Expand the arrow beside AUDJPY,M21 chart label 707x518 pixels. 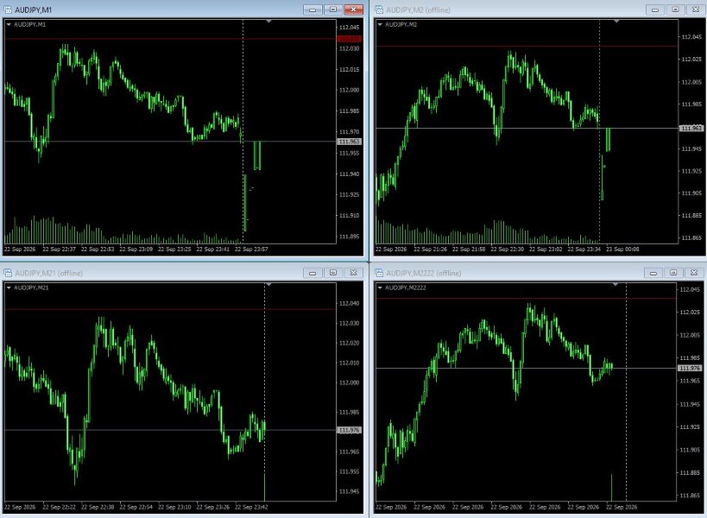coord(9,287)
